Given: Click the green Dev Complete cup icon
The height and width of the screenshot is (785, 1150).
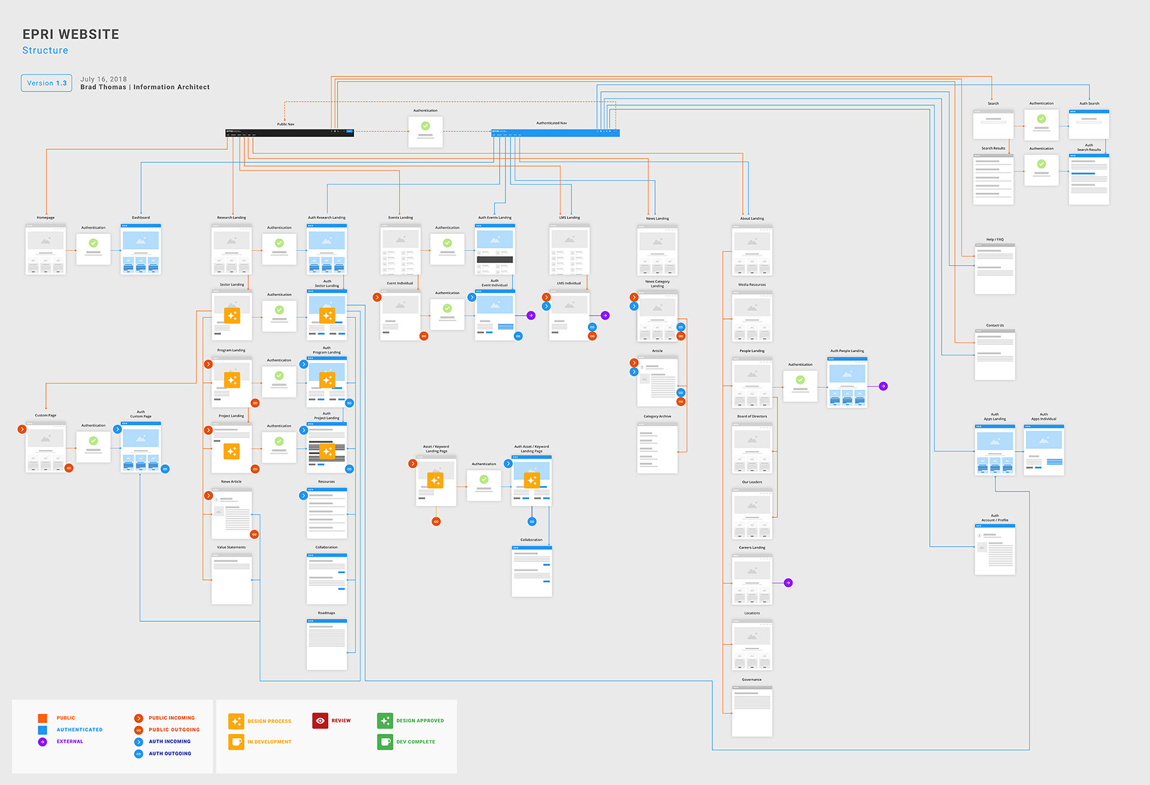Looking at the screenshot, I should coord(385,742).
